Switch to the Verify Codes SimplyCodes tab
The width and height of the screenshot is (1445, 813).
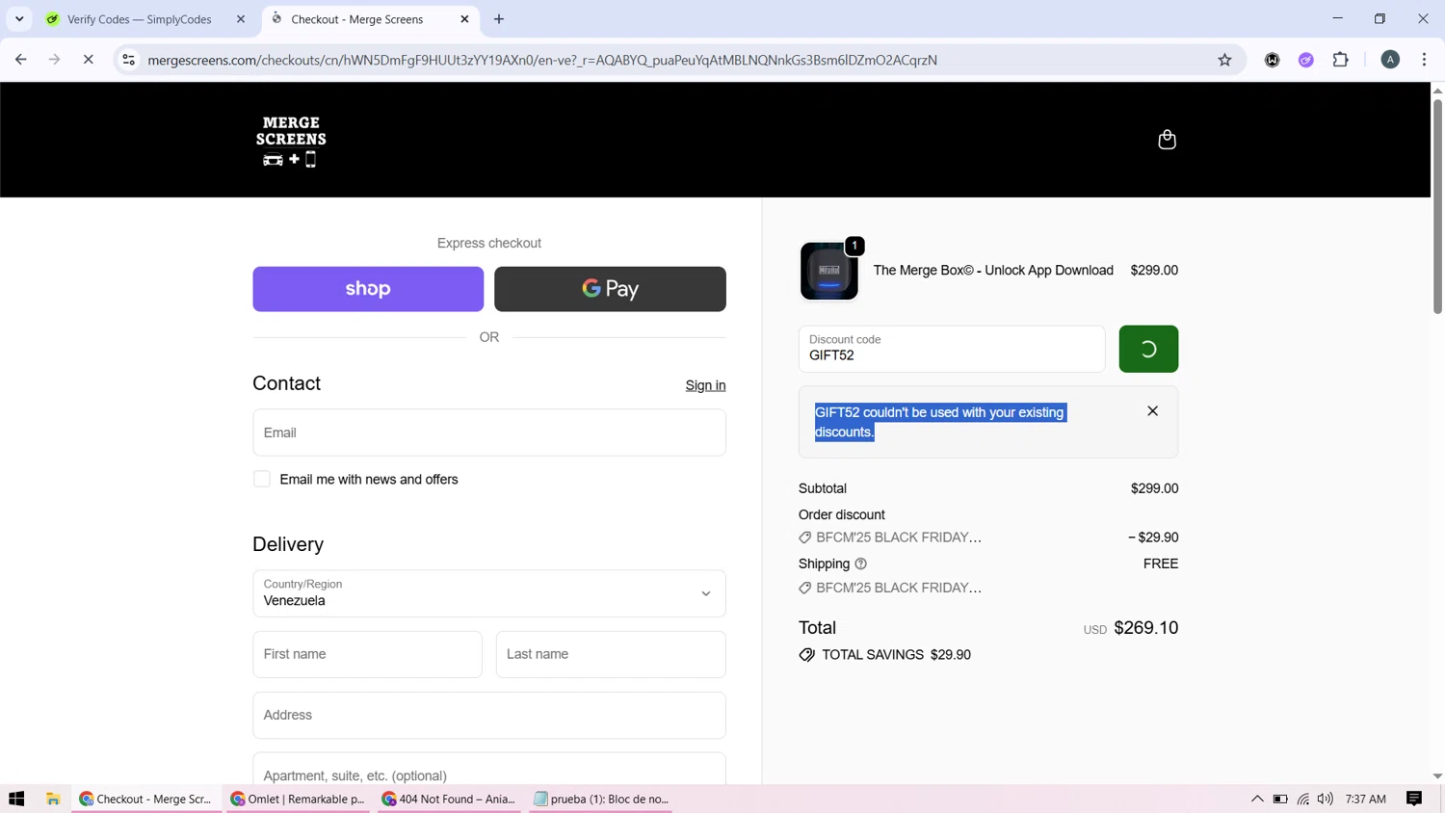pos(140,19)
